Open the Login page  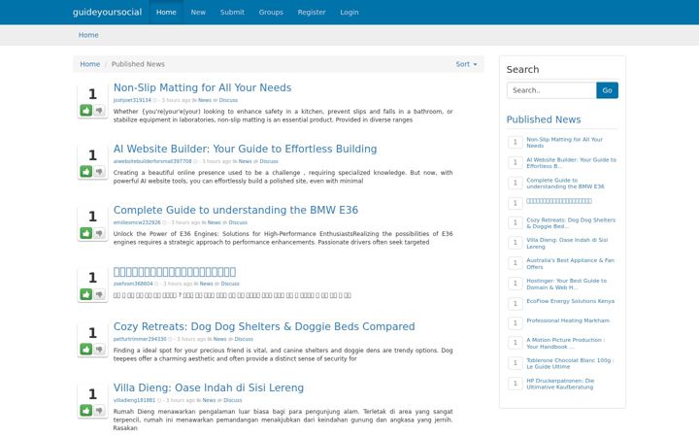point(349,12)
